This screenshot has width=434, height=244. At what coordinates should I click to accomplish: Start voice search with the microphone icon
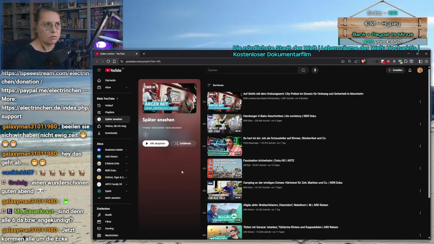click(x=315, y=70)
